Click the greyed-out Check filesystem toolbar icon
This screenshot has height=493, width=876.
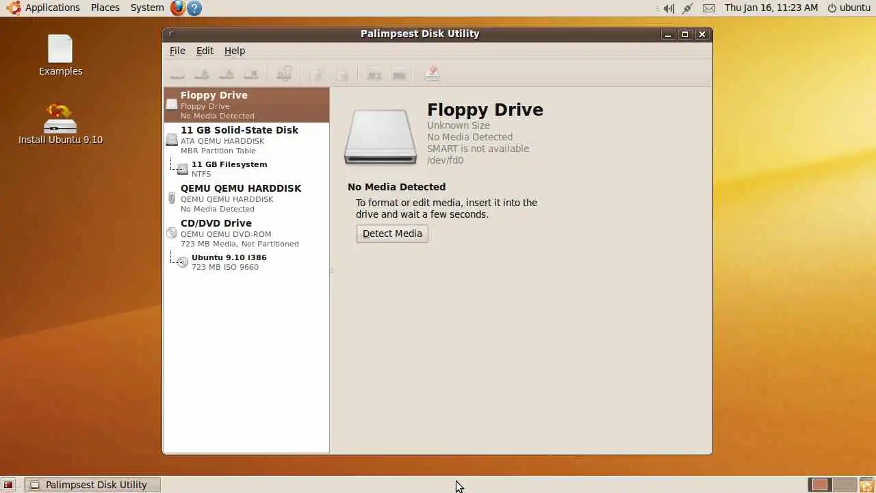[284, 73]
